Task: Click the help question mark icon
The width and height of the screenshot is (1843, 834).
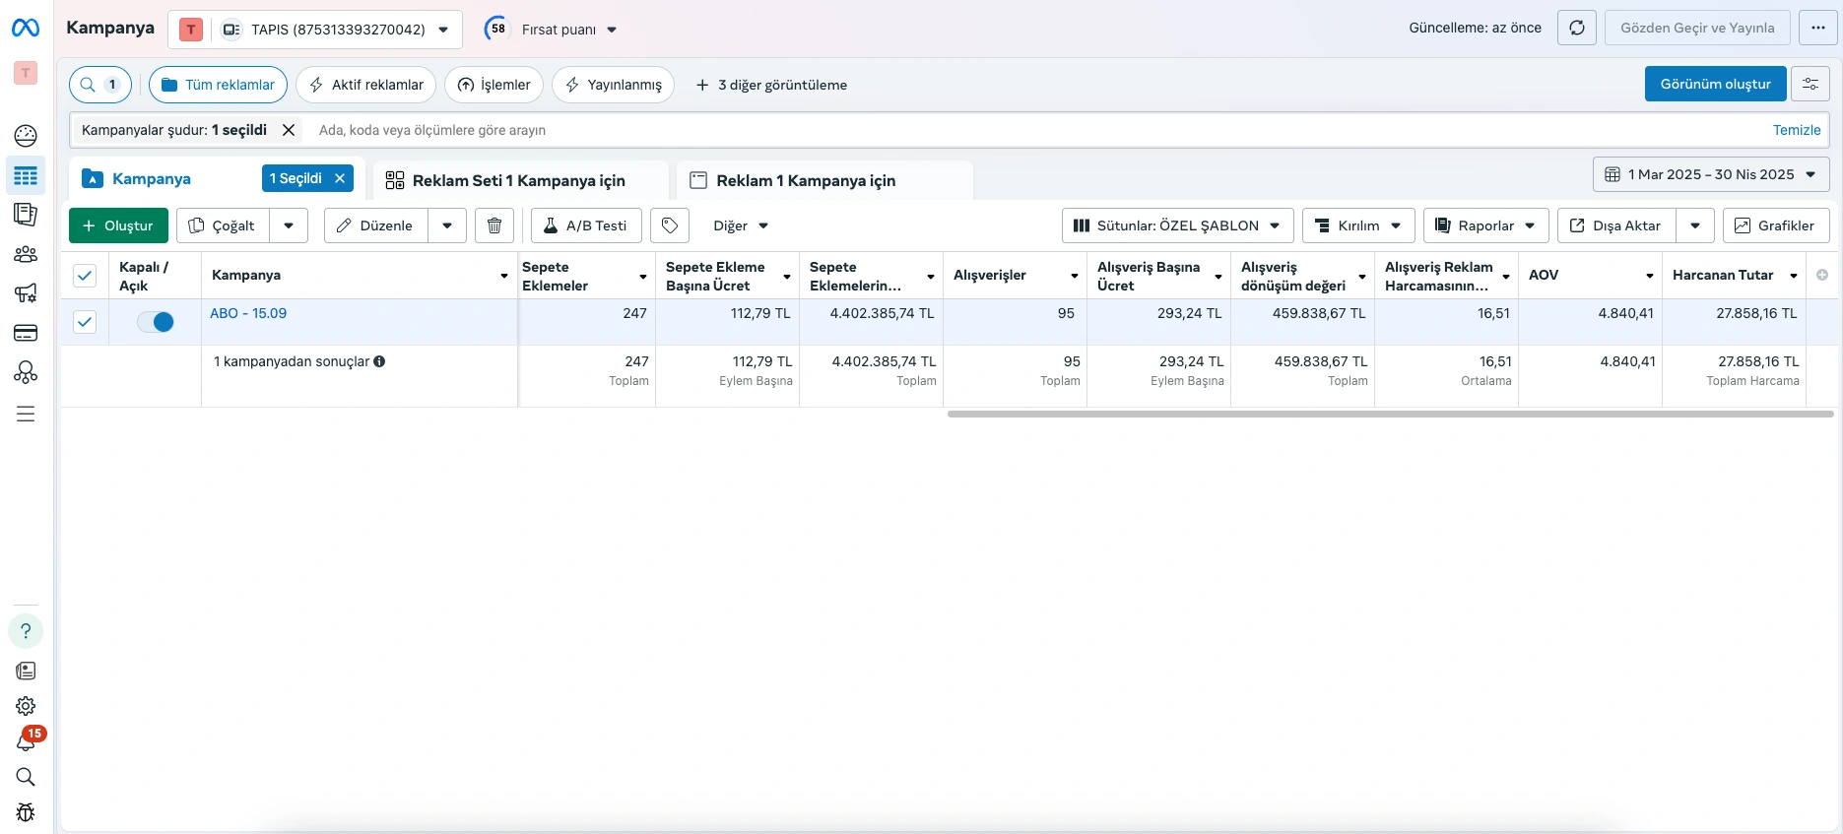Action: [26, 631]
